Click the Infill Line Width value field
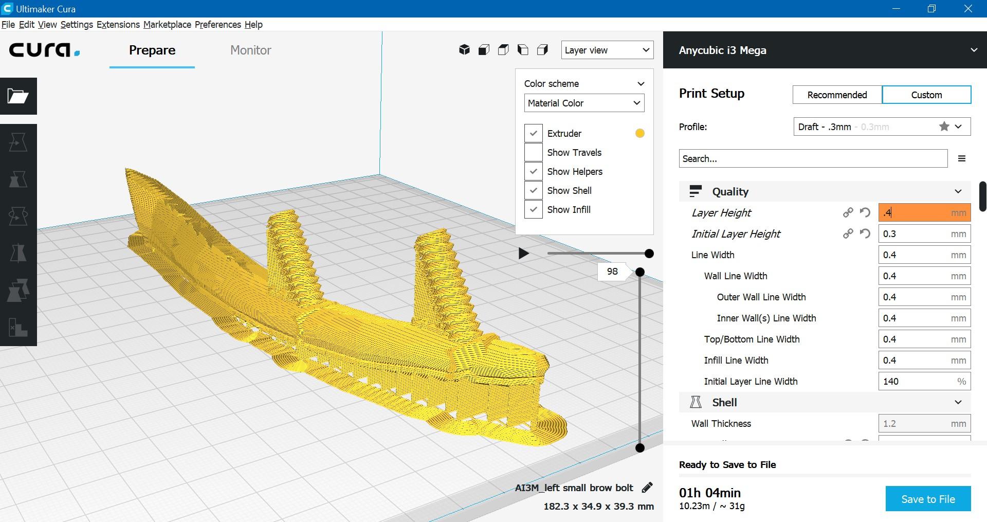 coord(924,360)
